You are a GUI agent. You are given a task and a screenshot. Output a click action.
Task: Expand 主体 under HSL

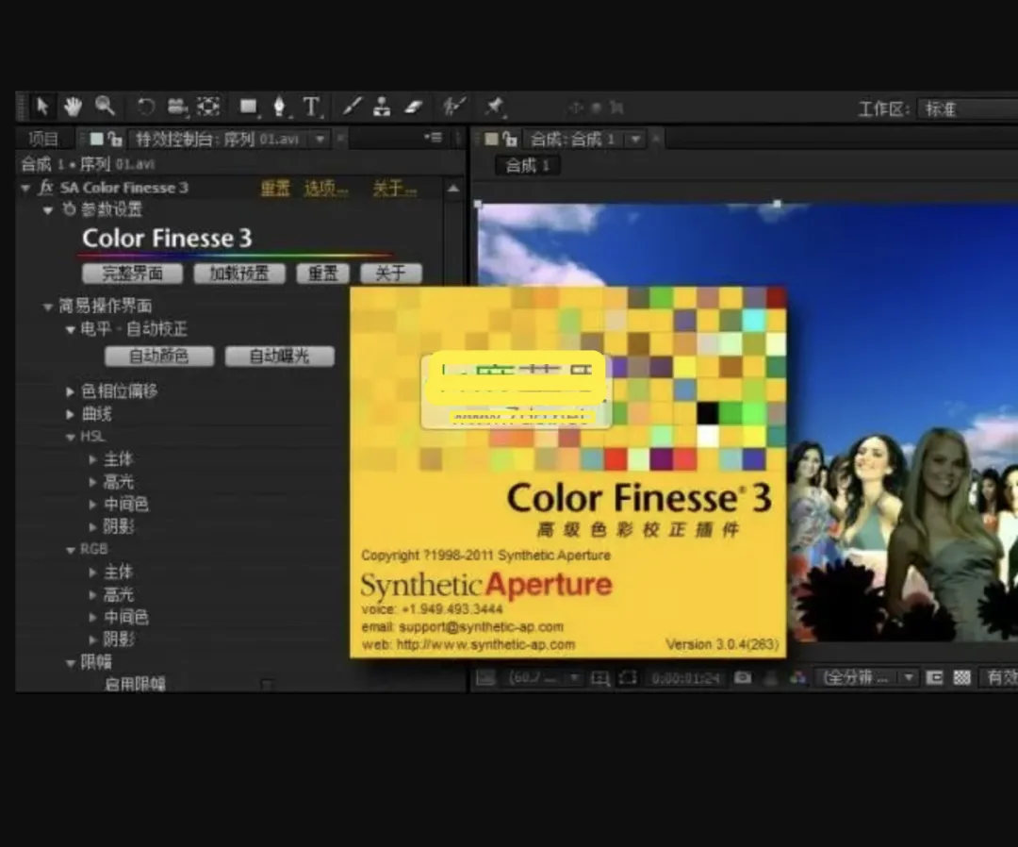pos(92,460)
